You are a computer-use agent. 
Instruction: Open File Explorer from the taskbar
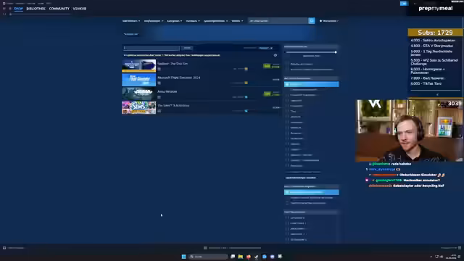pos(241,257)
